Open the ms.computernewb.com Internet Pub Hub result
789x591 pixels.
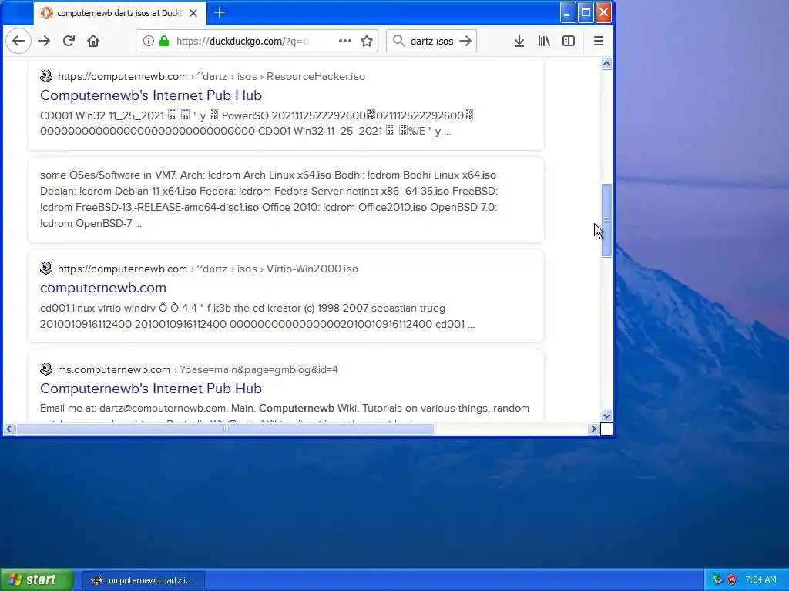tap(151, 389)
